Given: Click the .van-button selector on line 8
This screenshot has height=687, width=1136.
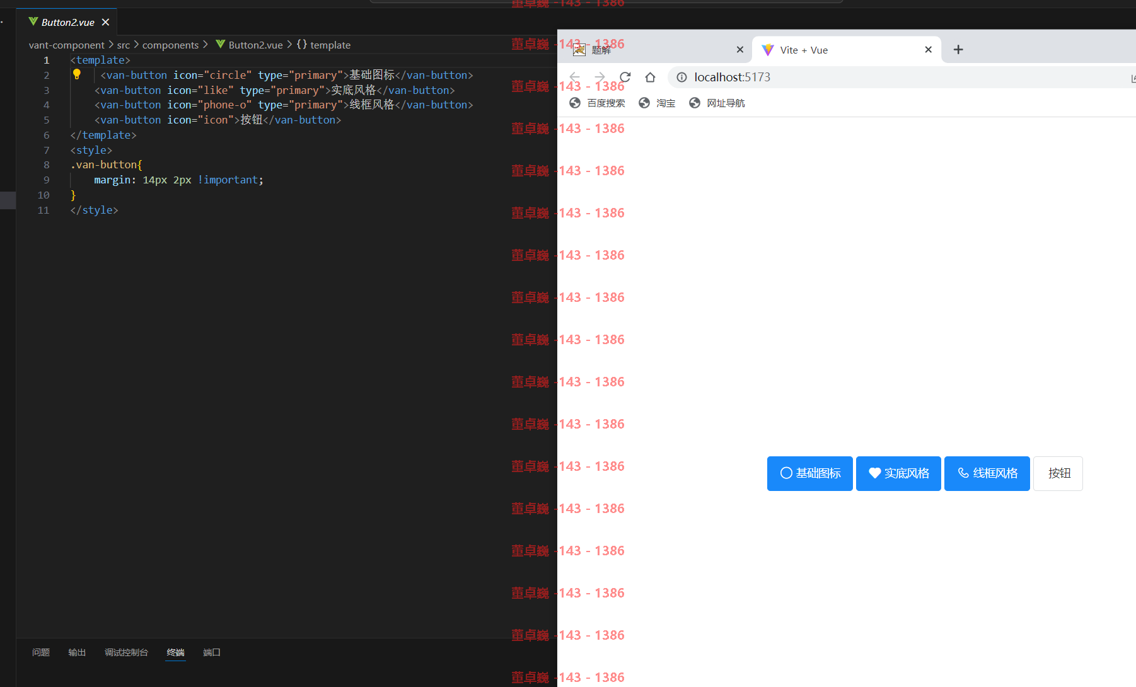Looking at the screenshot, I should coord(107,165).
